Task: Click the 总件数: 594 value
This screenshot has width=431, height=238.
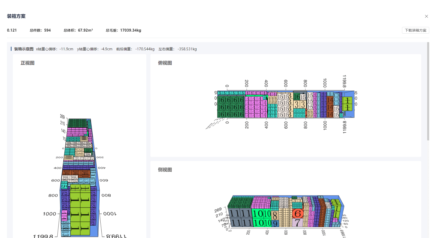Action: (40, 30)
